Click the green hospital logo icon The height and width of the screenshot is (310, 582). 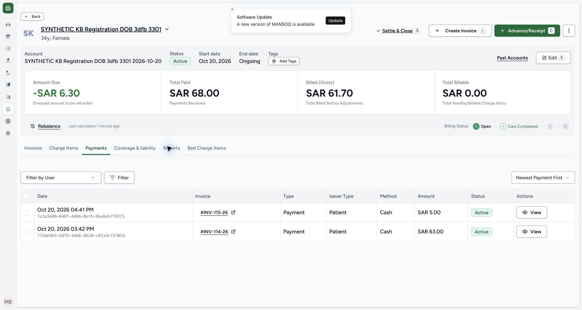(x=8, y=8)
